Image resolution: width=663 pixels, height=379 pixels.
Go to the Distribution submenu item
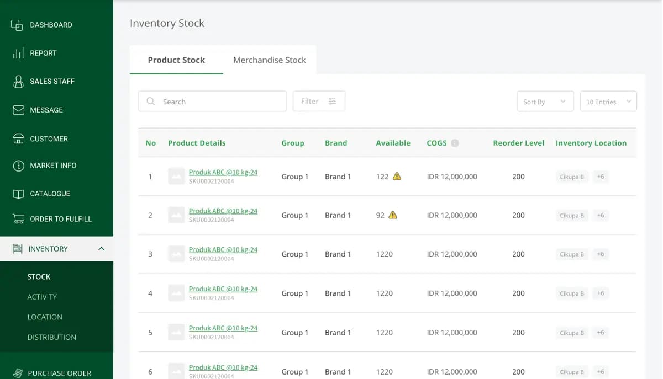pos(52,337)
